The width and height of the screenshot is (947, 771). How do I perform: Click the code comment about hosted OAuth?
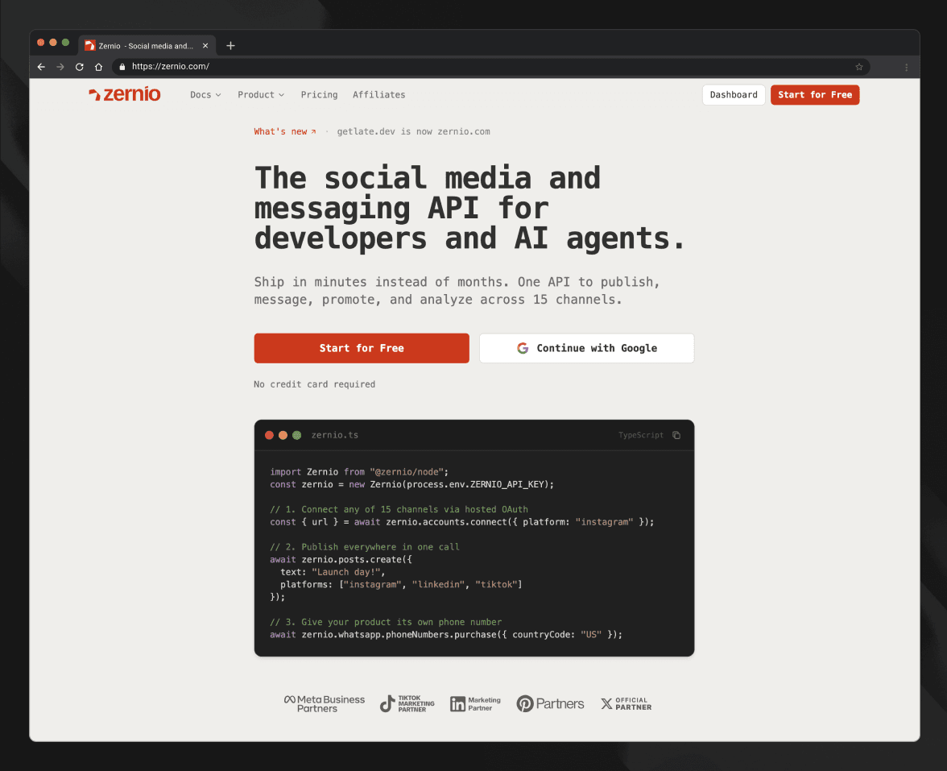click(x=399, y=509)
